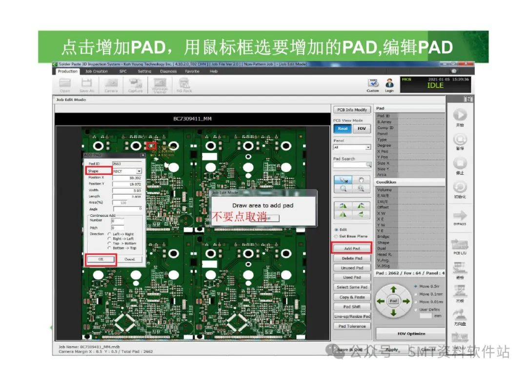527x373 pixels.
Task: Click the 暂停 pause icon
Action: (x=460, y=139)
